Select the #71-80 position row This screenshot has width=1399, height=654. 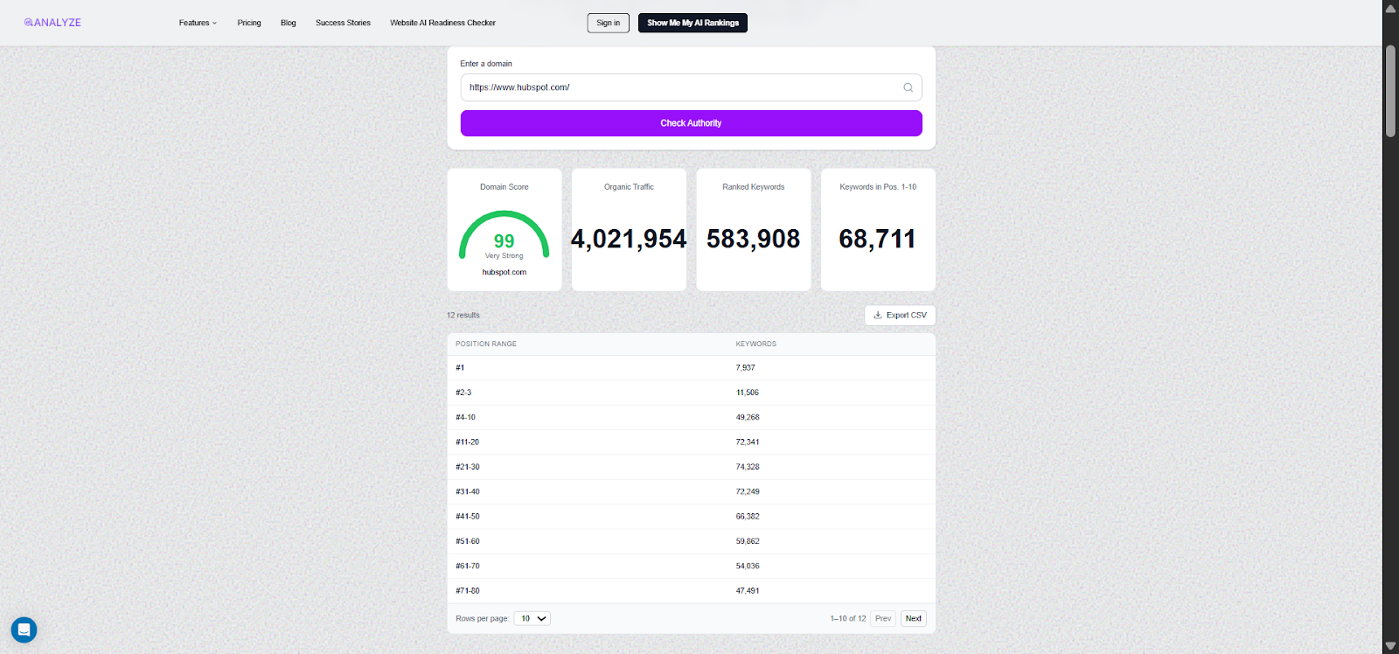click(691, 591)
